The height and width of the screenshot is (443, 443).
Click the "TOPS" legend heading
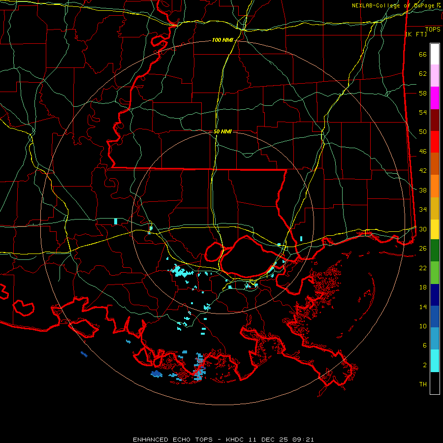[x=433, y=29]
